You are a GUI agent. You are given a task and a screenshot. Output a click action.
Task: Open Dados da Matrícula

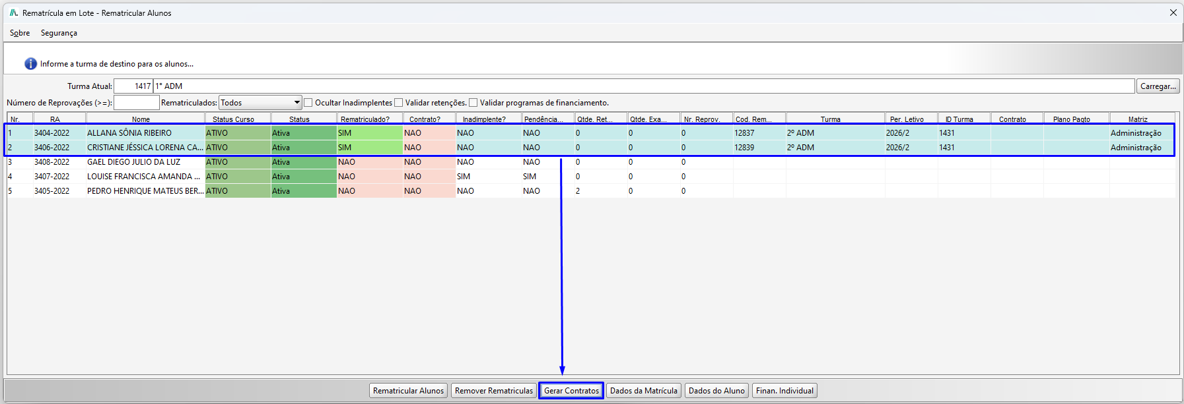(x=644, y=391)
